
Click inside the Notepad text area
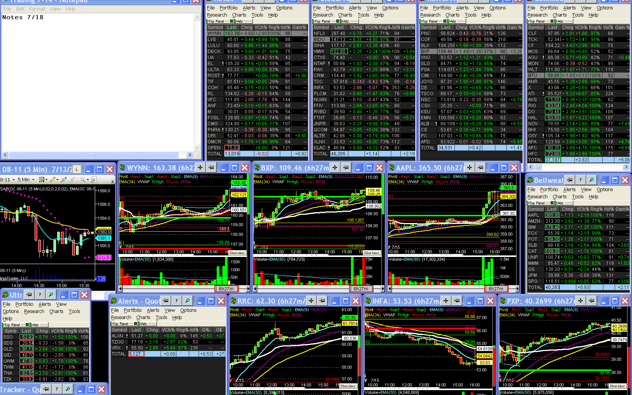click(x=98, y=82)
